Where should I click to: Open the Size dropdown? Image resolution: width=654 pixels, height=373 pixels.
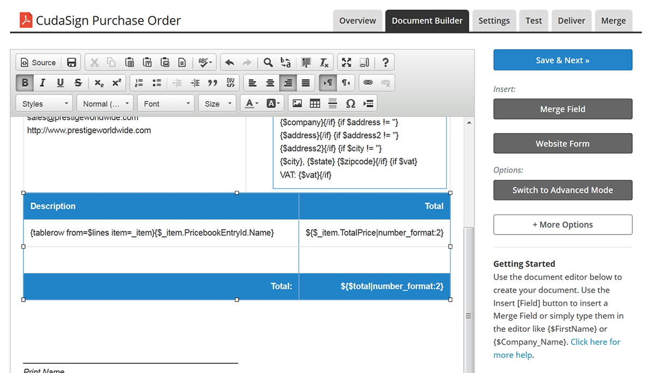point(217,104)
